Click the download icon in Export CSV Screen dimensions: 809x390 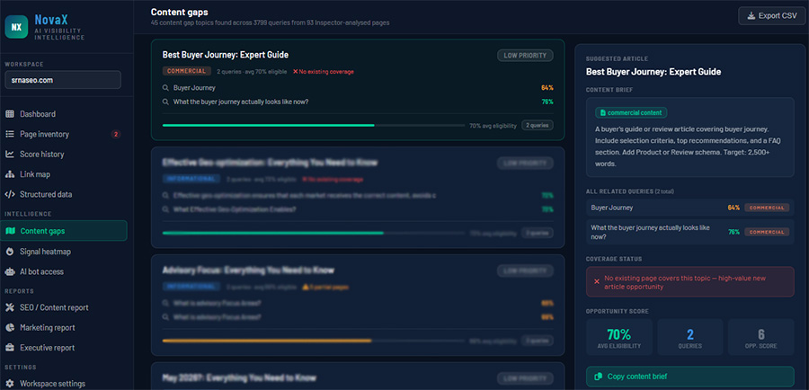point(751,16)
